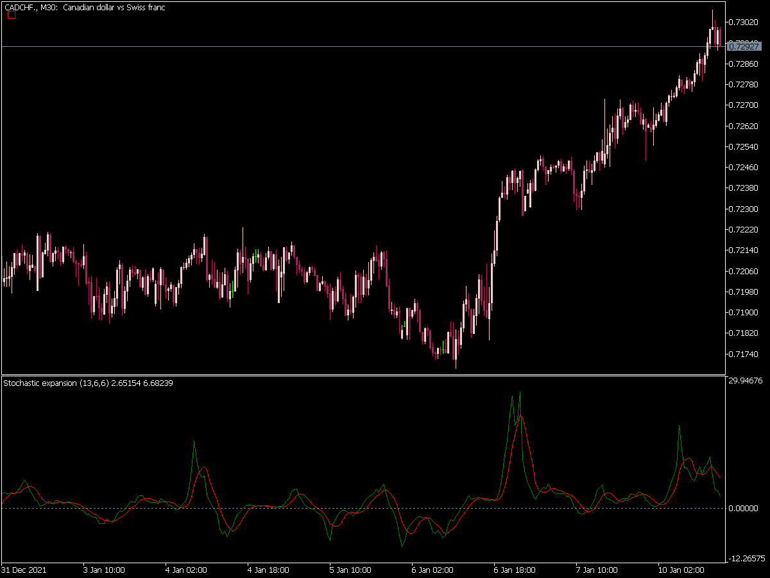
Task: Click indicator scale zero level 0.00000
Action: coord(744,508)
